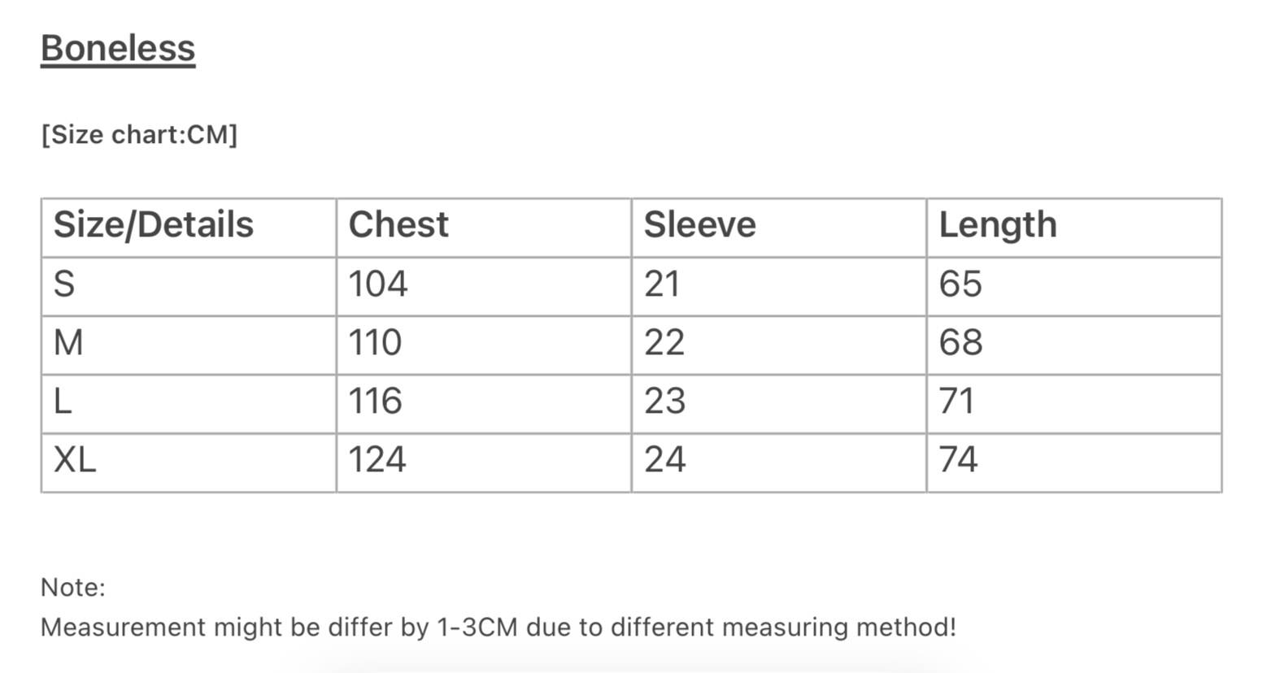This screenshot has height=673, width=1267.
Task: Click the Sleeve column header
Action: (779, 228)
